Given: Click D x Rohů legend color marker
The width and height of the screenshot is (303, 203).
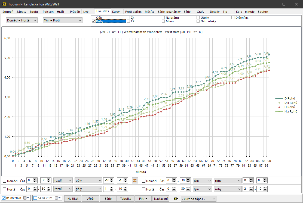Looking at the screenshot, I should point(279,103).
